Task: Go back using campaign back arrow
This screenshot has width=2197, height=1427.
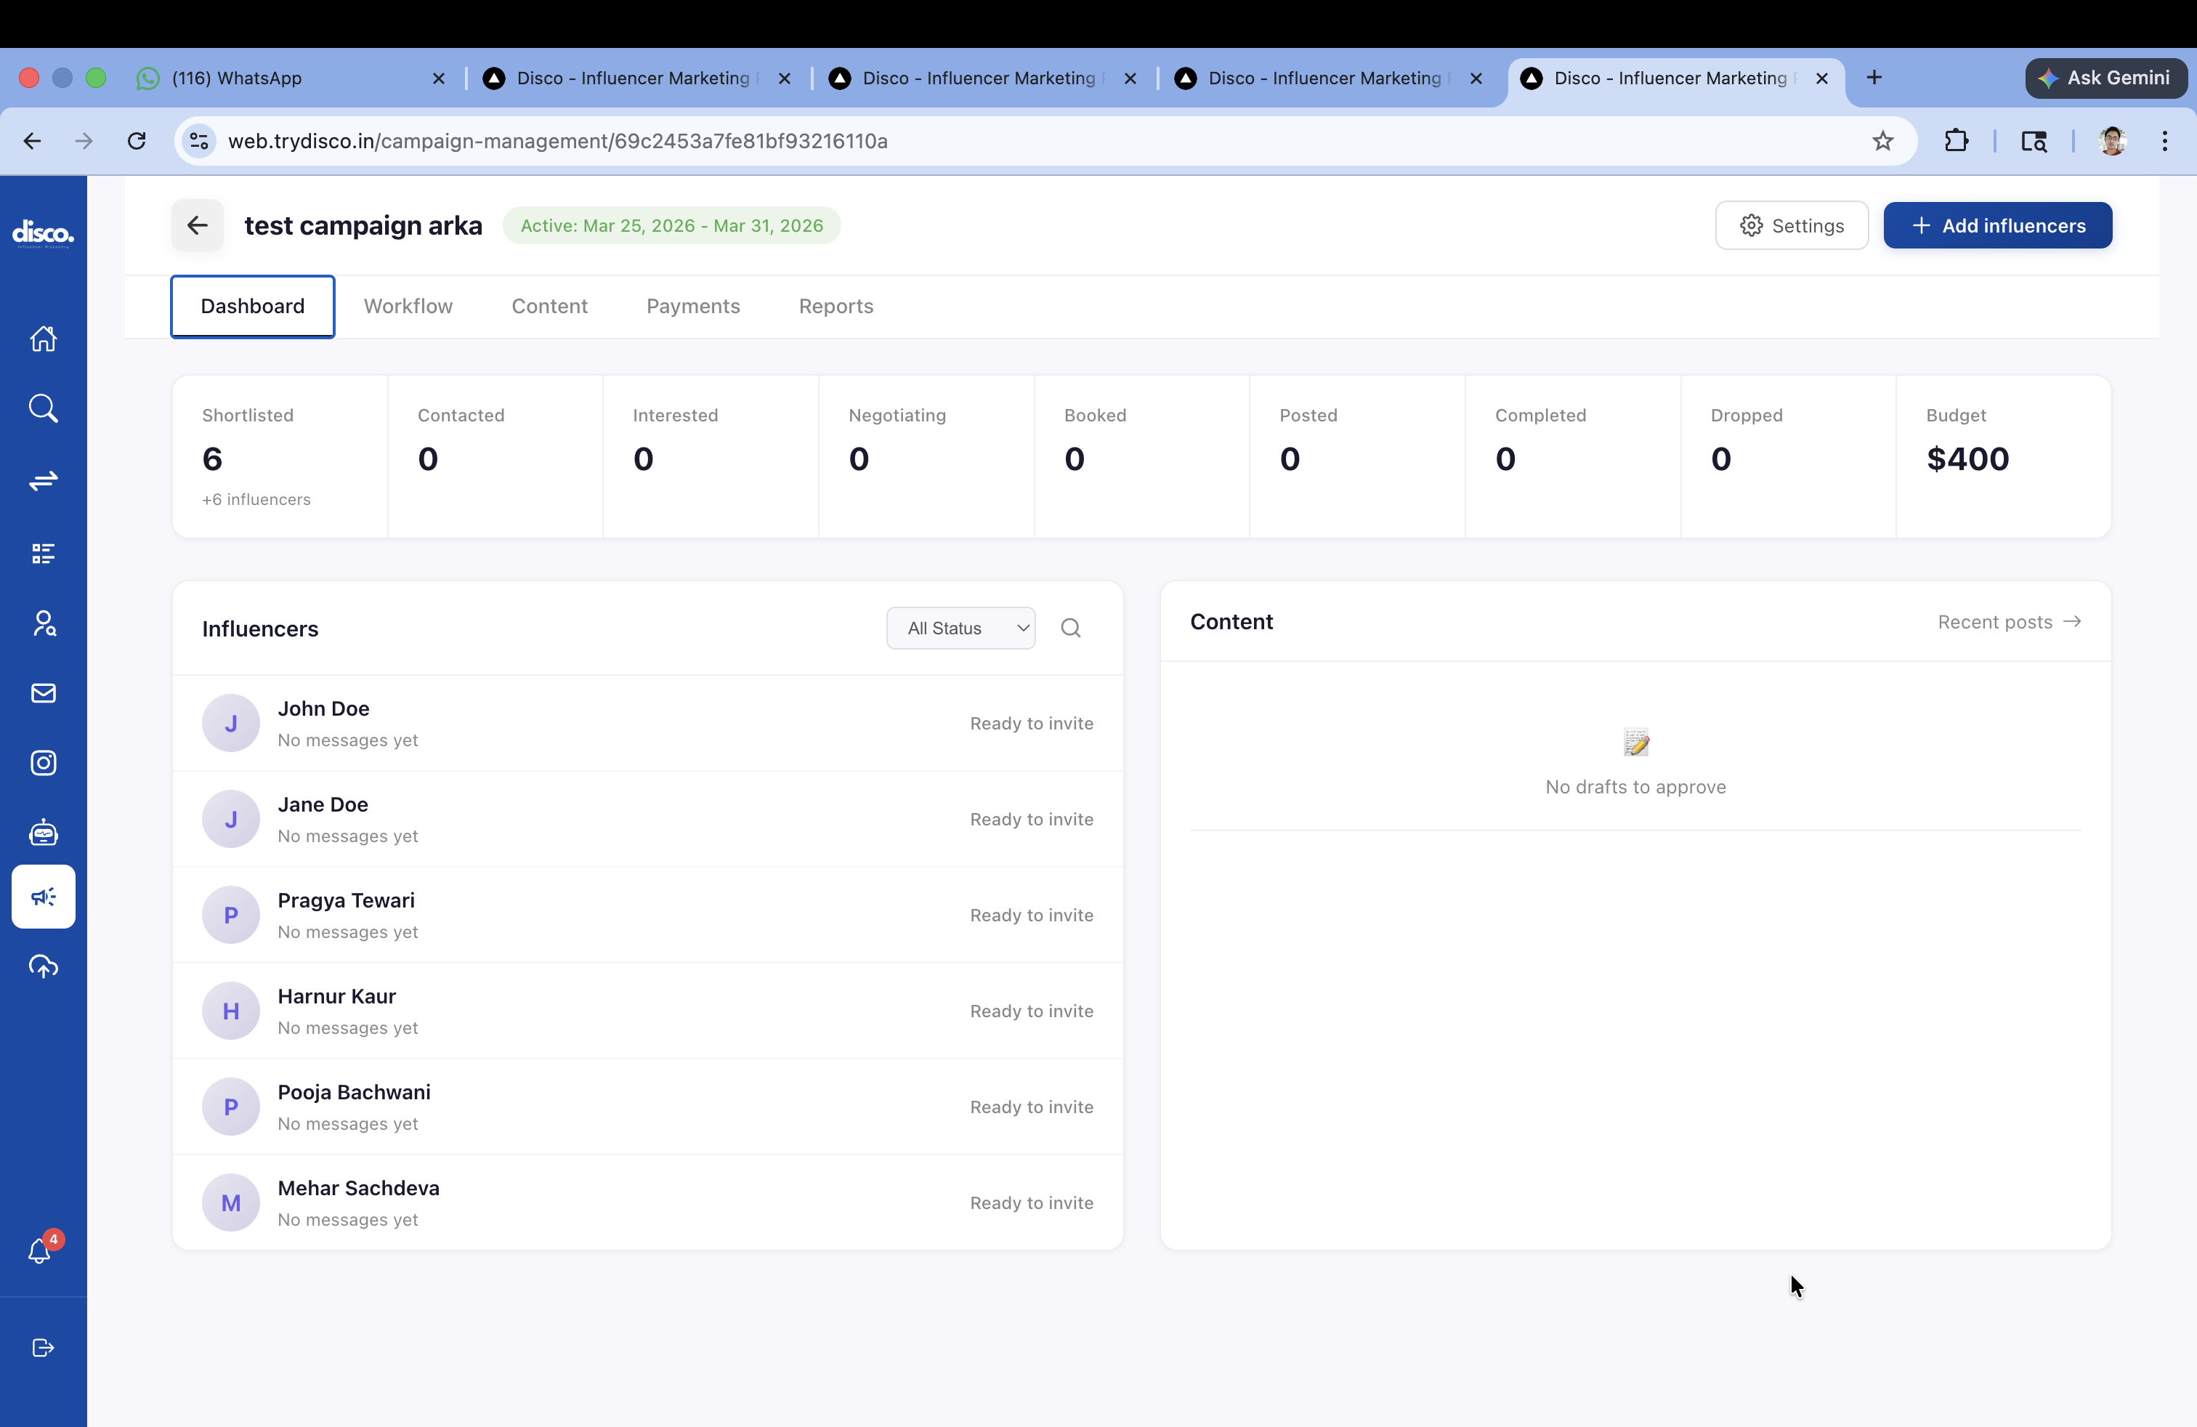Action: click(x=198, y=226)
